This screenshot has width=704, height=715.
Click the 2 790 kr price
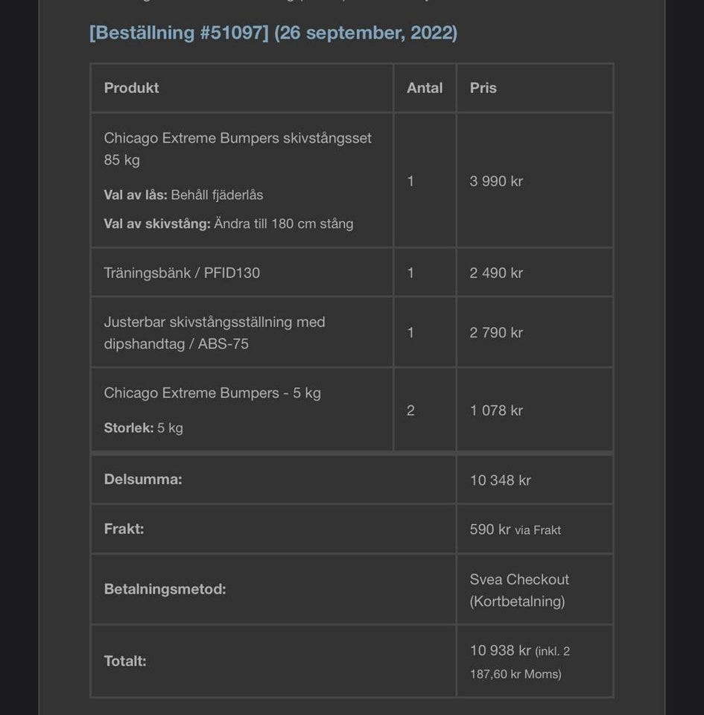point(496,332)
